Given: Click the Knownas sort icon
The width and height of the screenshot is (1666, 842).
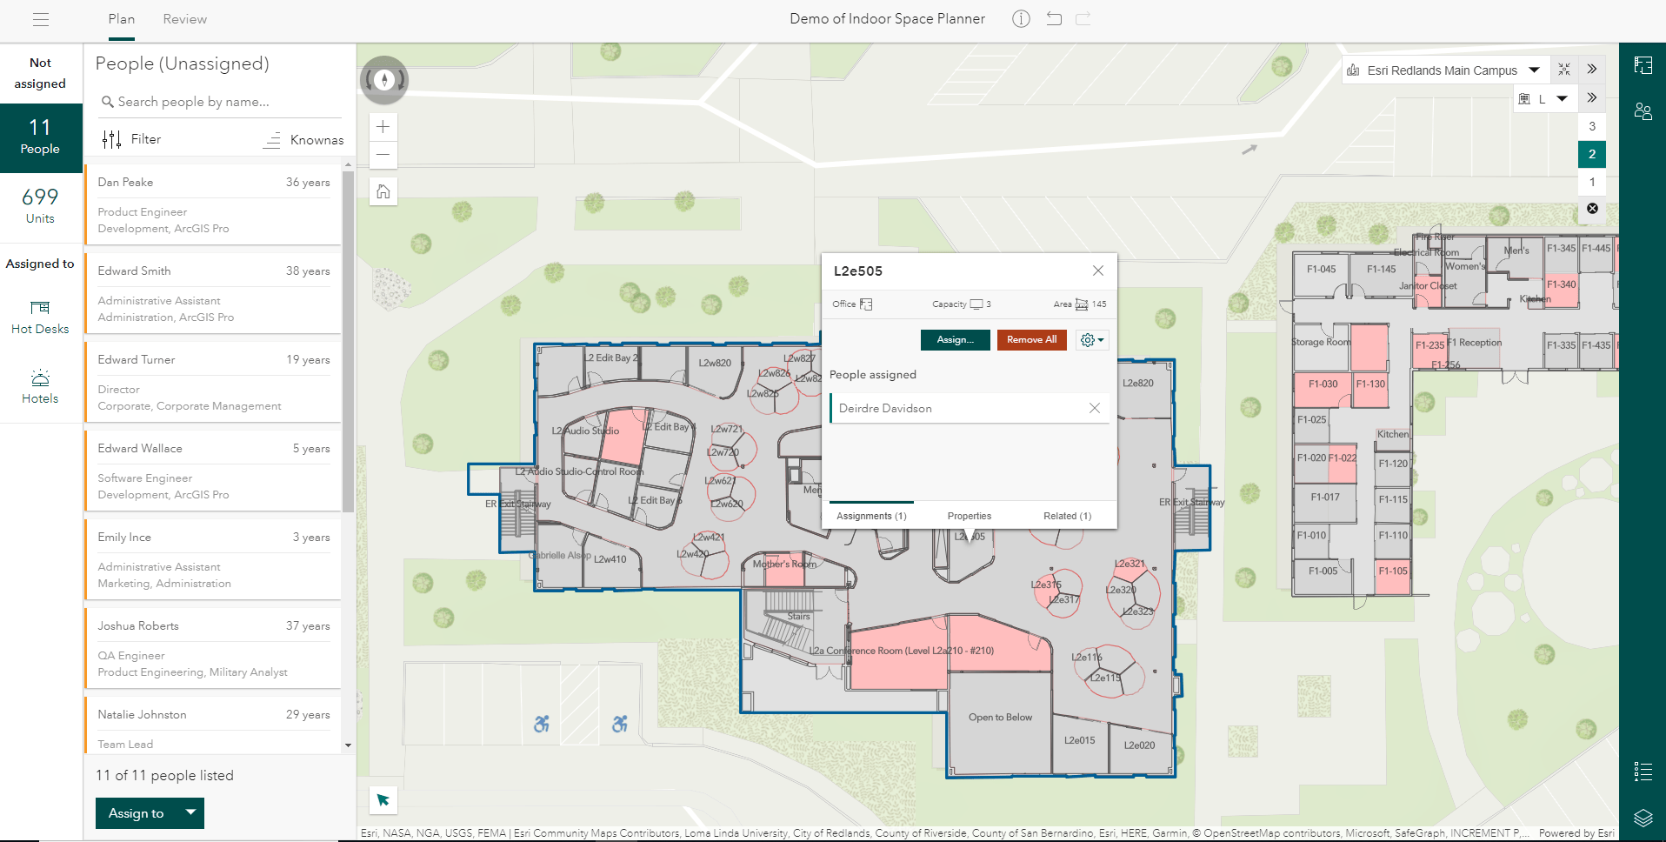Looking at the screenshot, I should (272, 138).
